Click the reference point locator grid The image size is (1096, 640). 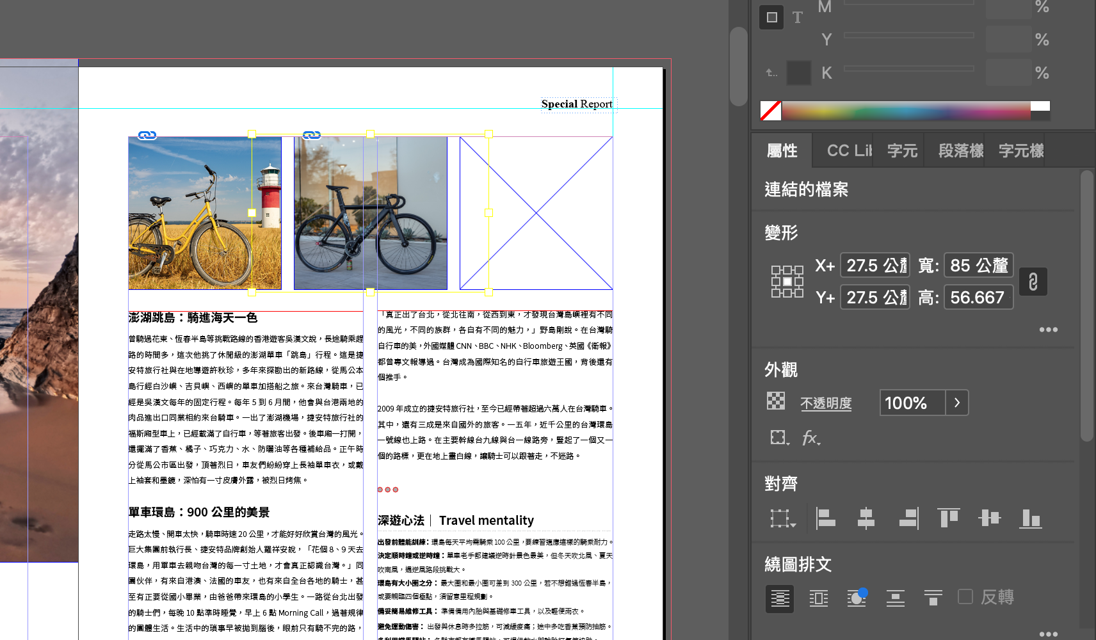(x=787, y=282)
